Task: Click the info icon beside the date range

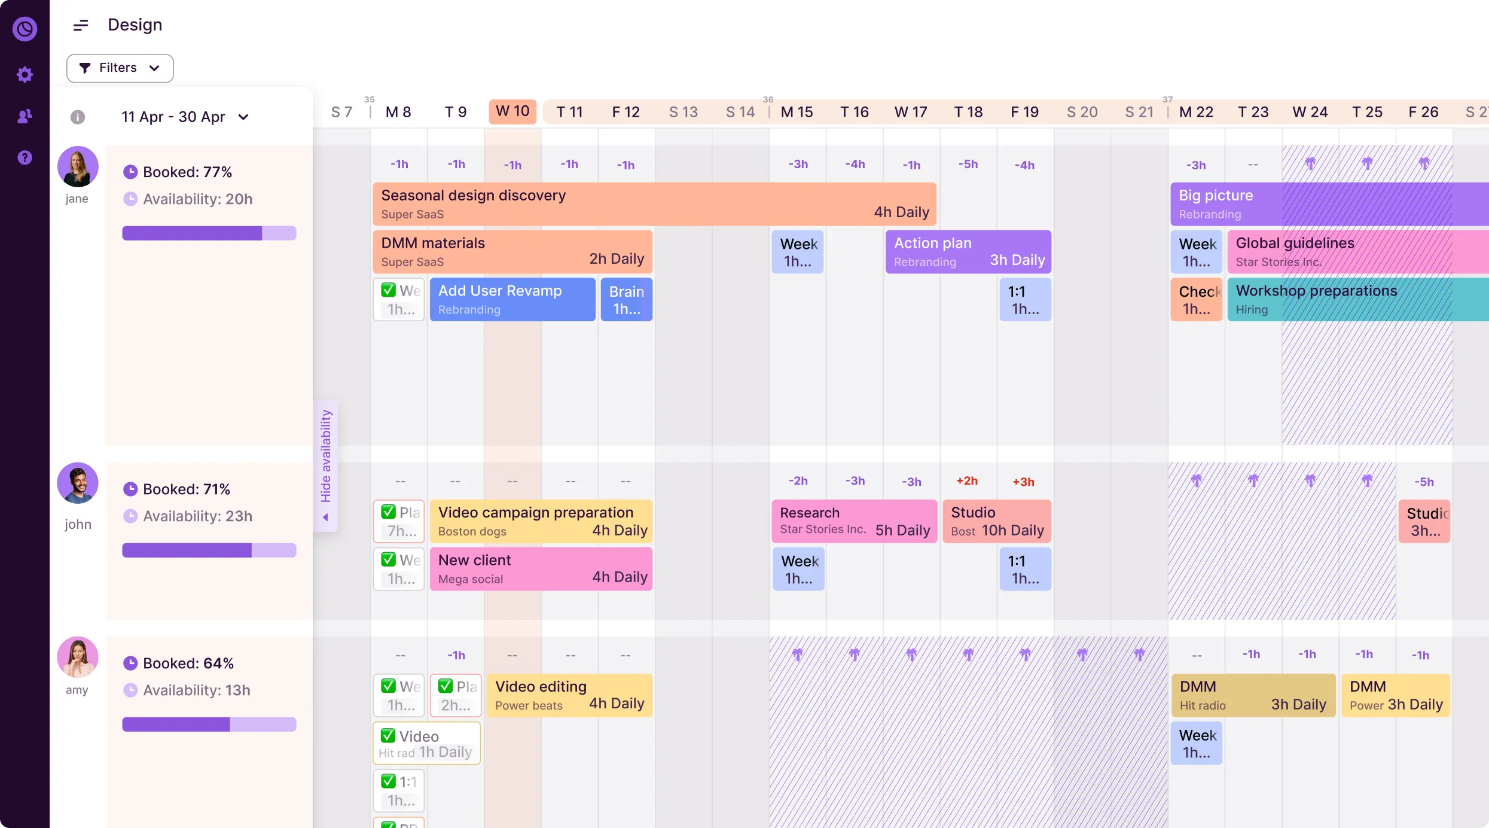Action: tap(78, 117)
